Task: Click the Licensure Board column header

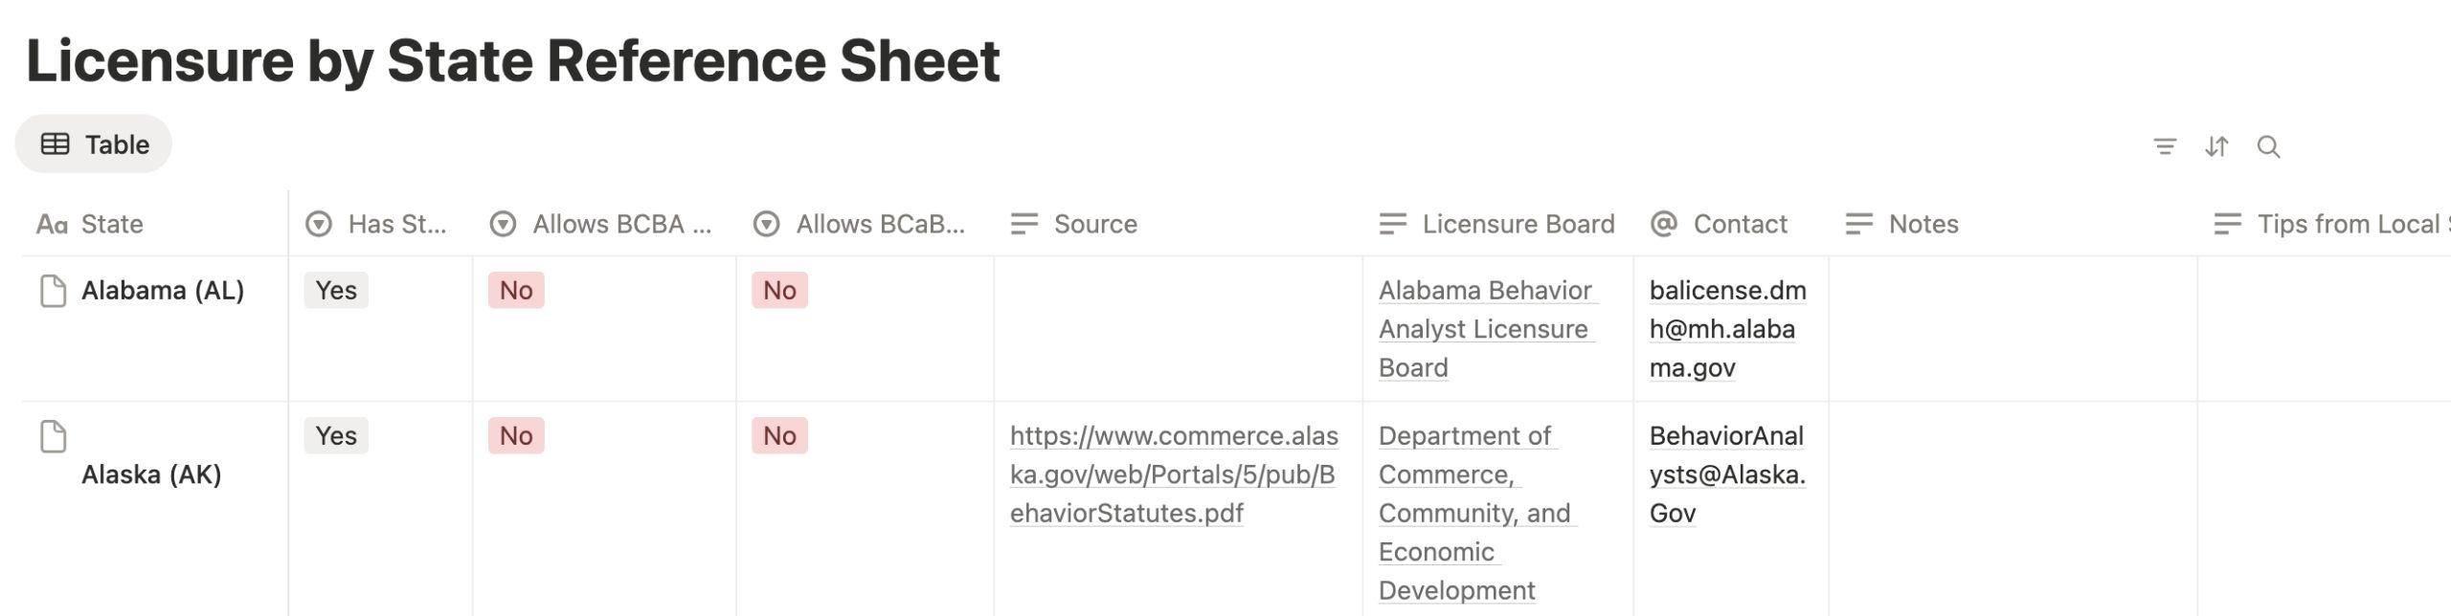Action: pos(1517,224)
